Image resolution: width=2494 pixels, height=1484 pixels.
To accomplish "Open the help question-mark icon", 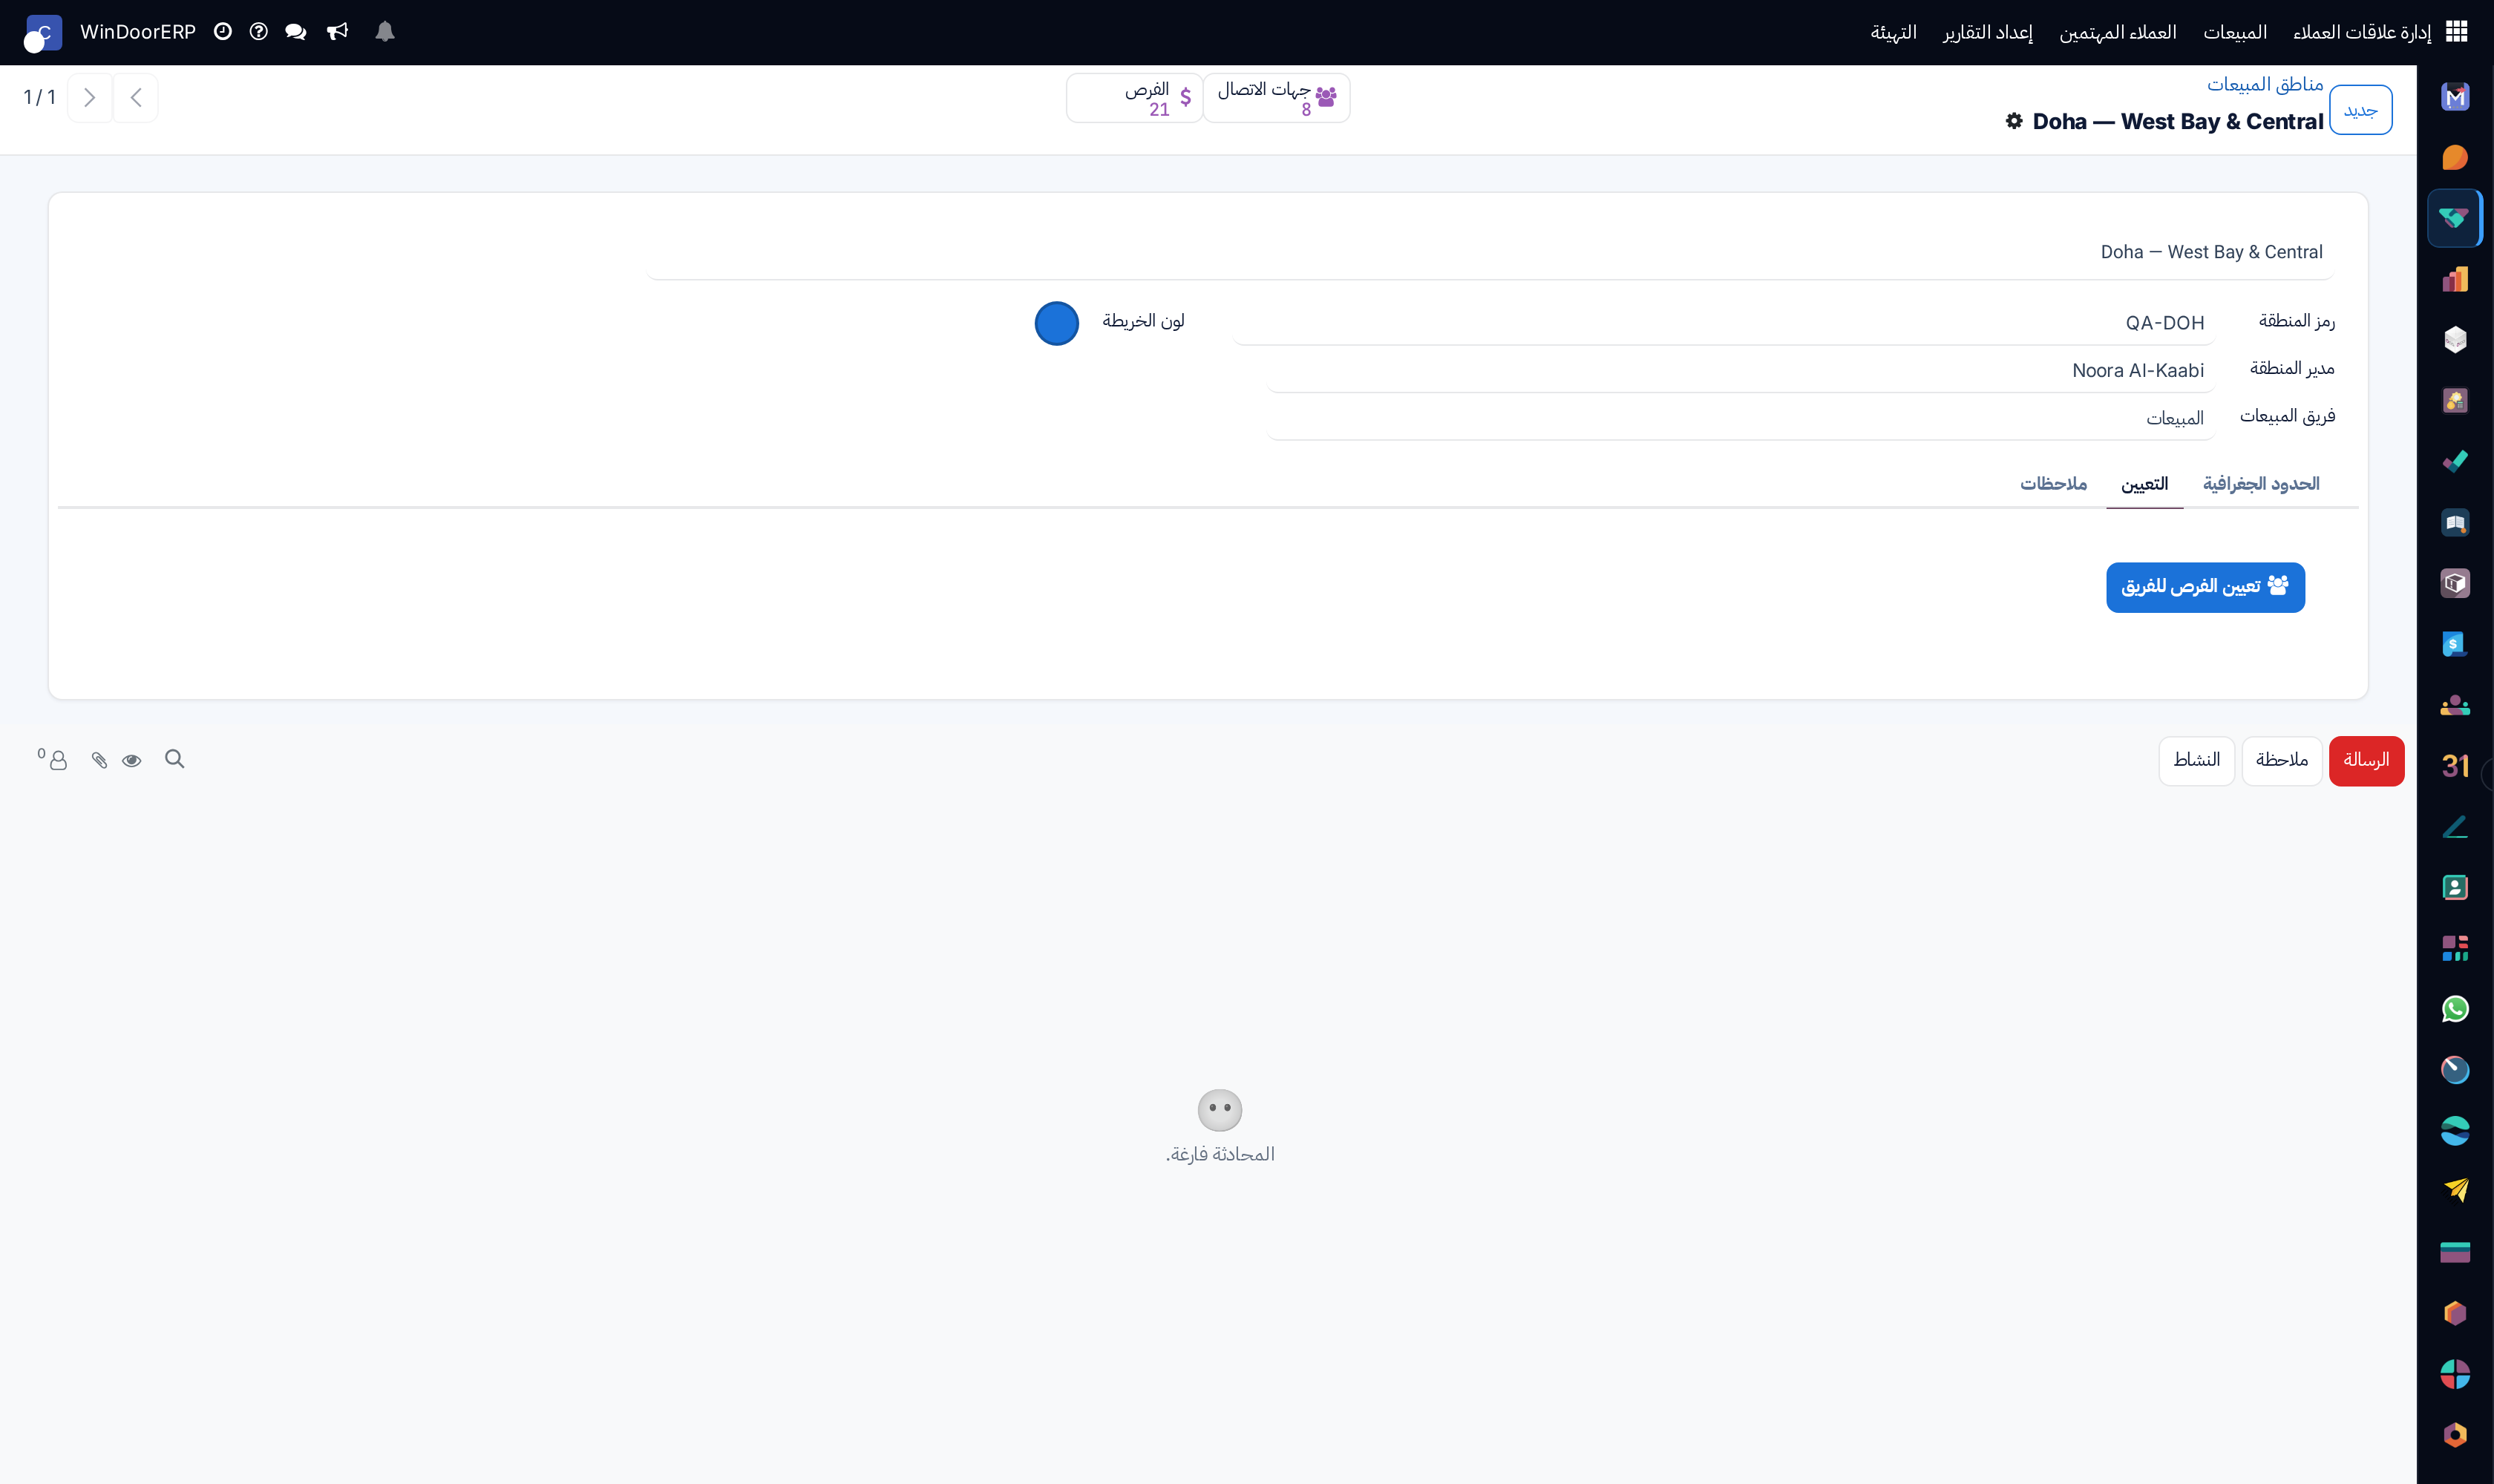I will click(x=258, y=32).
